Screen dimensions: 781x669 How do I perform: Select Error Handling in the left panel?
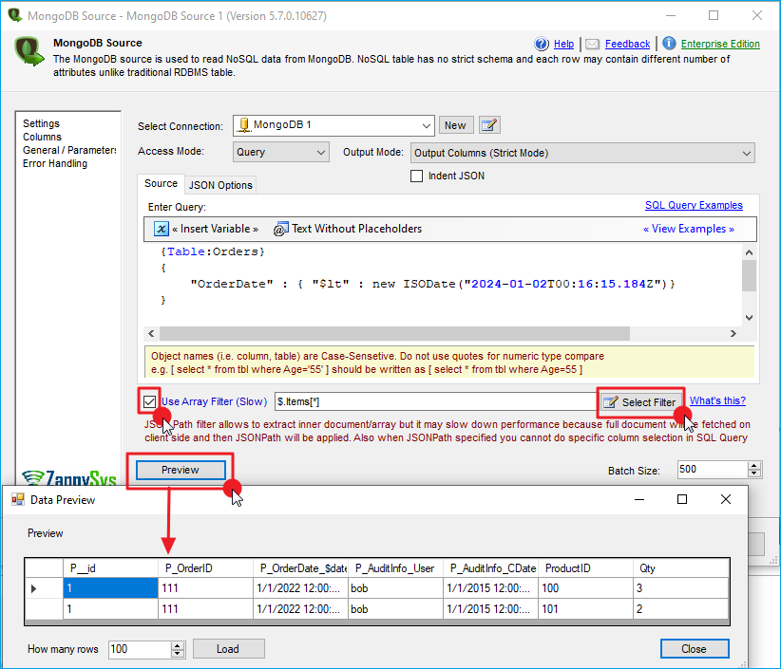[55, 163]
